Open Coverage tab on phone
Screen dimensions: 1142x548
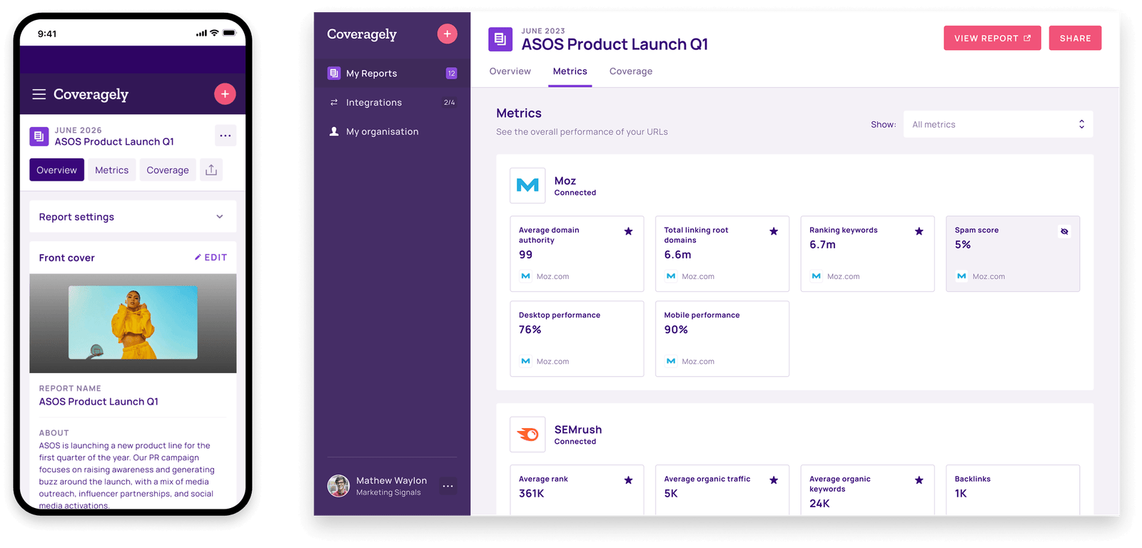pos(168,170)
